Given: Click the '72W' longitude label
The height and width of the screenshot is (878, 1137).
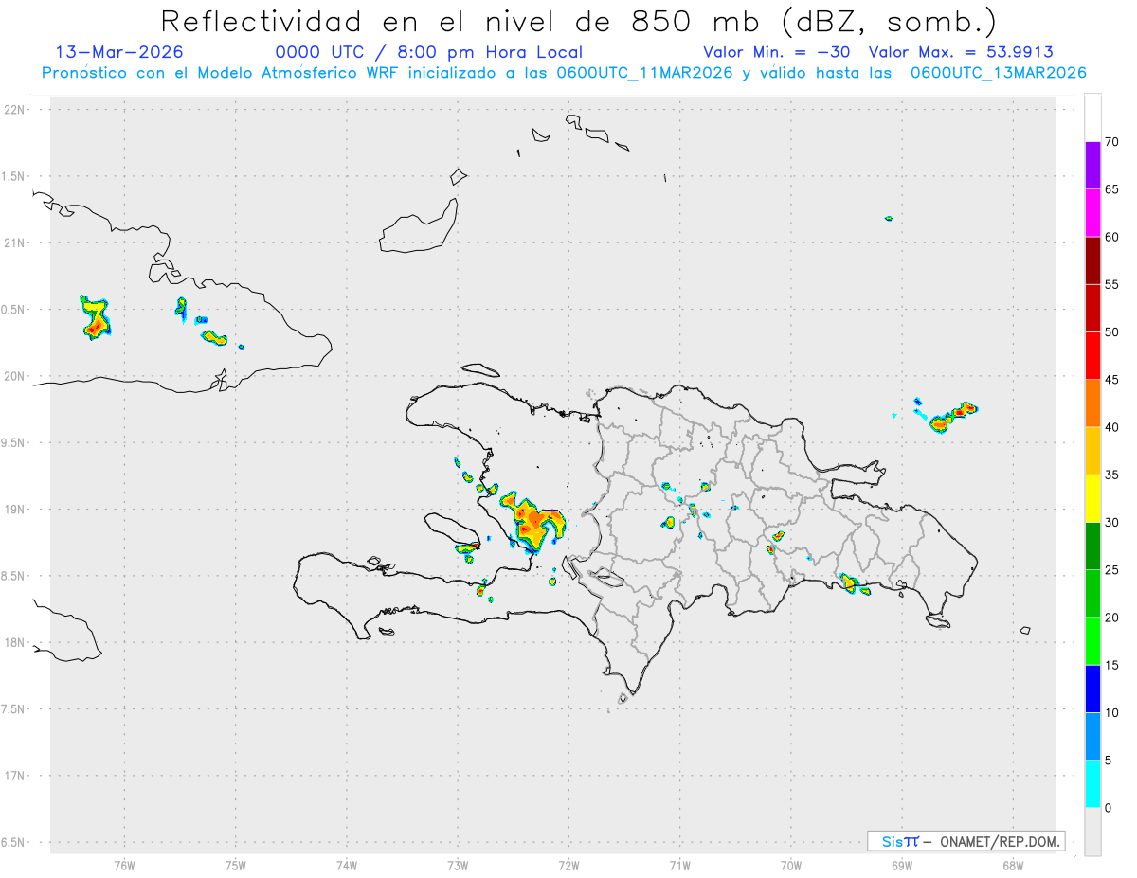Looking at the screenshot, I should (568, 865).
